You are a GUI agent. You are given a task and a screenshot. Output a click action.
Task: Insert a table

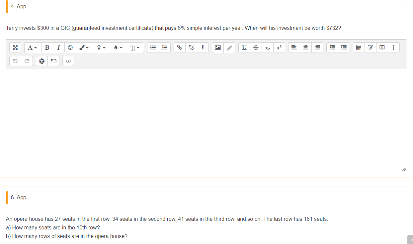tap(382, 48)
